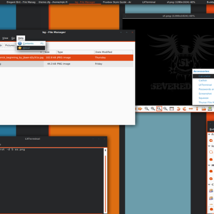214x214 pixels.
Task: Switch to LXTerminal taskbar item
Action: point(149,2)
